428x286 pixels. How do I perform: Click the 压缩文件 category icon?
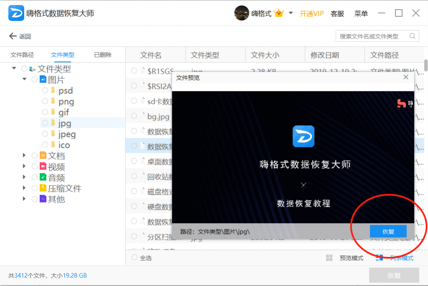[x=43, y=188]
